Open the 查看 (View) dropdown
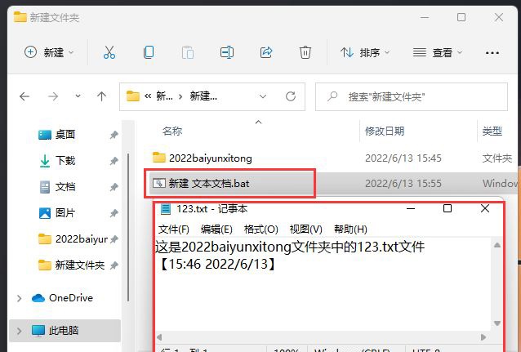Screen dimensions: 521x352 coord(437,52)
